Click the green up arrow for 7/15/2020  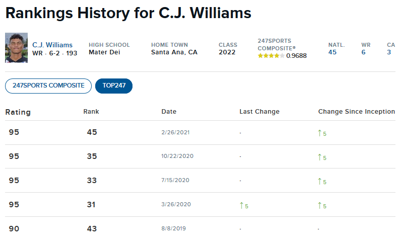[319, 181]
